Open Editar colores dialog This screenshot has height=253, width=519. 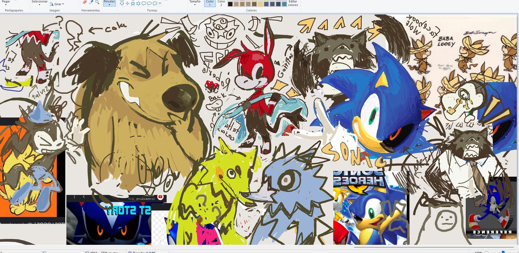[293, 3]
